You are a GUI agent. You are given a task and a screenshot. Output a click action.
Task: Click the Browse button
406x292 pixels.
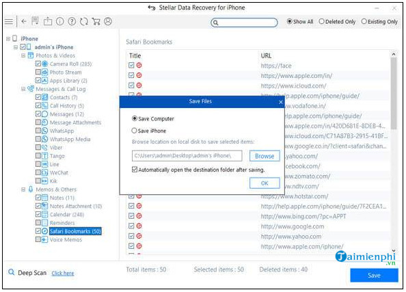pos(265,156)
